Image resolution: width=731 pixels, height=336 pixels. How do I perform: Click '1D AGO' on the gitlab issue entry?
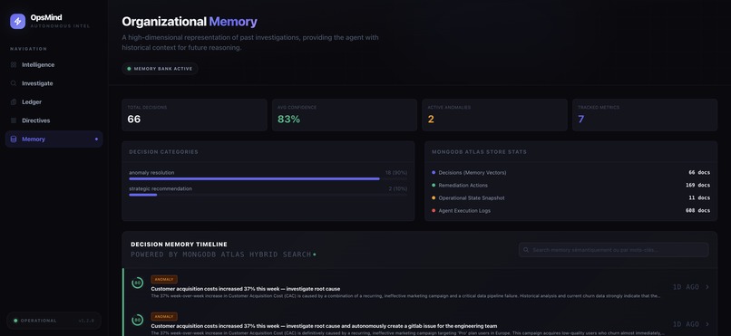686,324
